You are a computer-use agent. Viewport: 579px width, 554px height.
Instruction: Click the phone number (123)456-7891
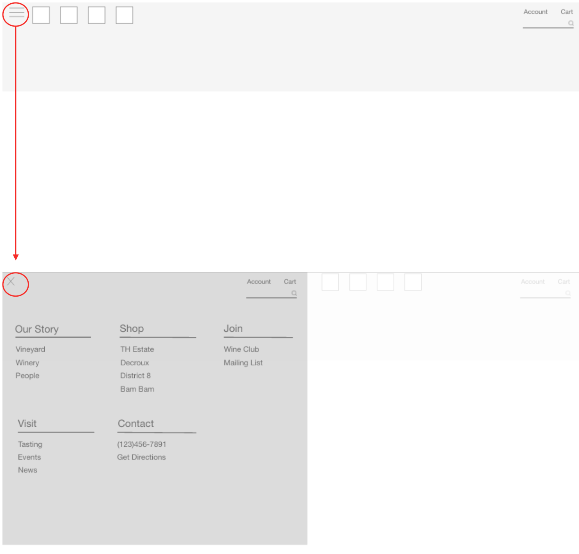(x=142, y=444)
